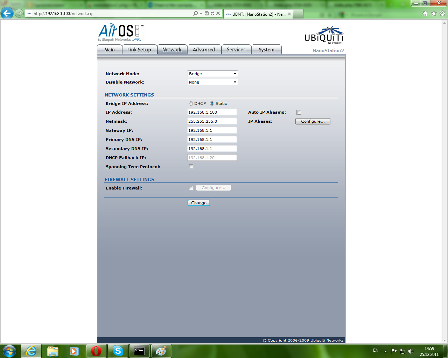Open browser Tools gear icon
448x358 pixels.
[442, 13]
